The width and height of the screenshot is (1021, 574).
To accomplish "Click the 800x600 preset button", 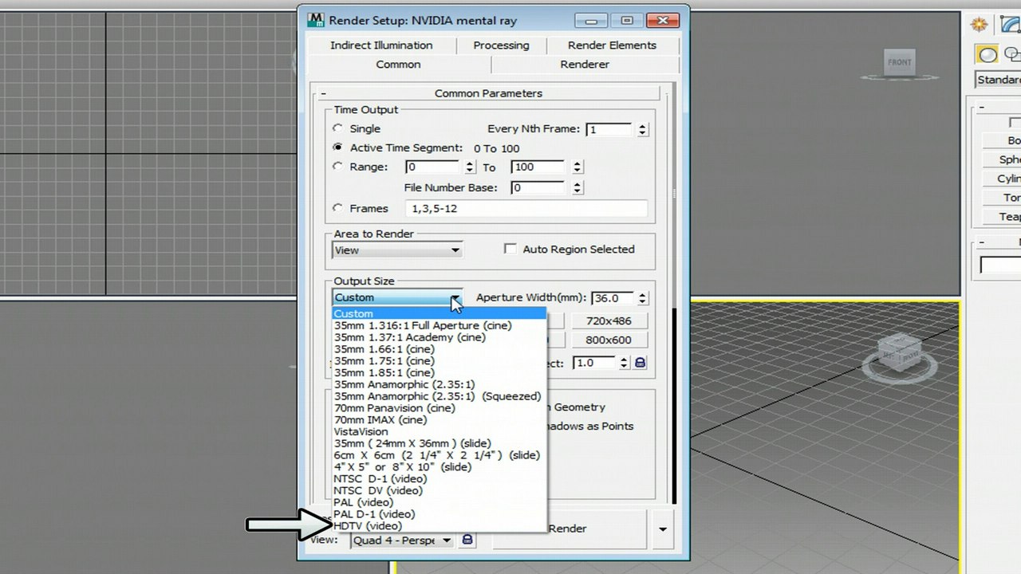I will click(x=609, y=340).
